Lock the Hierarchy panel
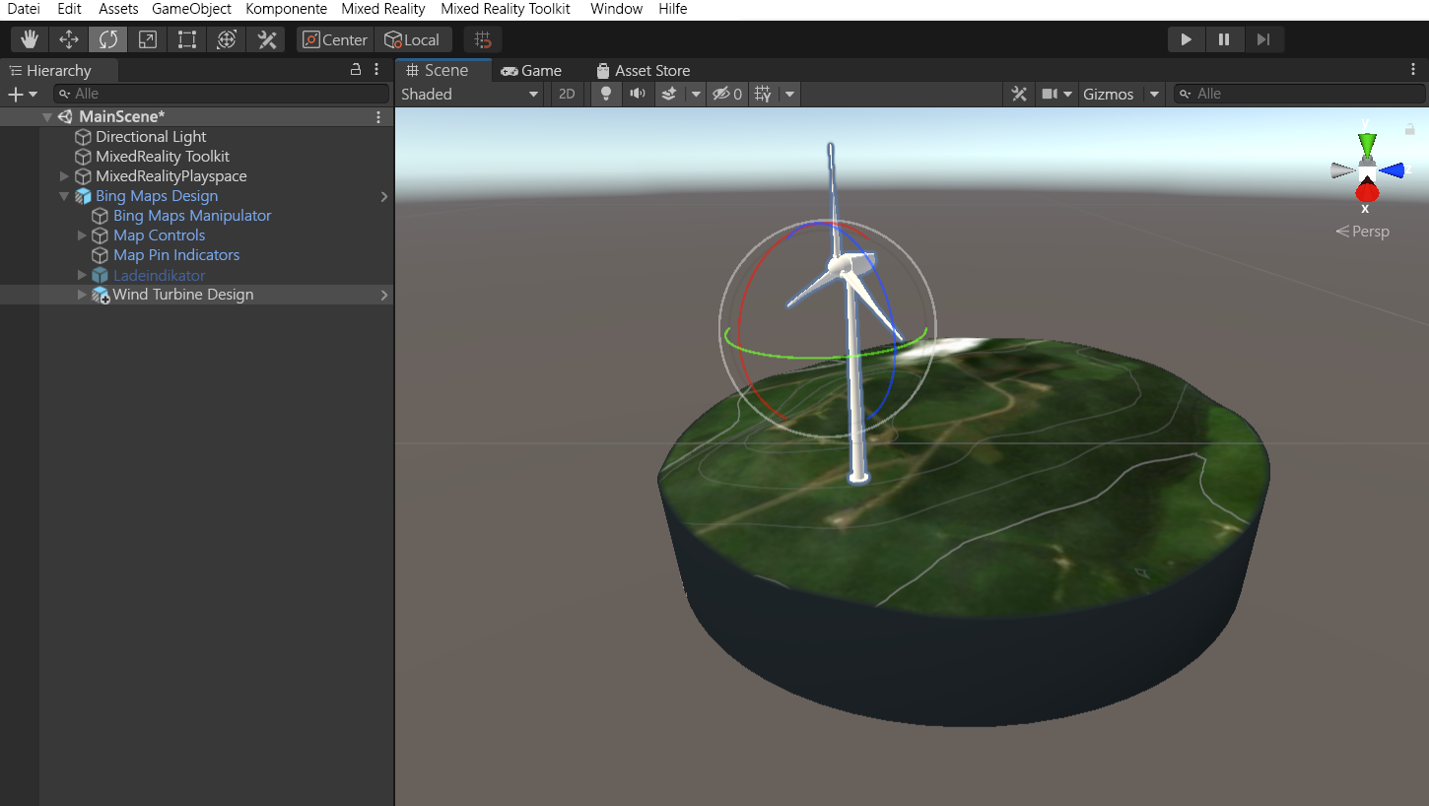1429x806 pixels. click(x=356, y=70)
